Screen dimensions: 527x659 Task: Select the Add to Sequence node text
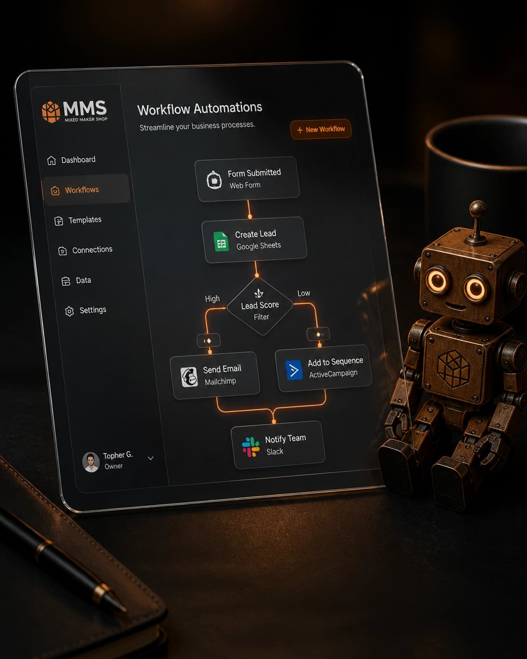pyautogui.click(x=336, y=362)
